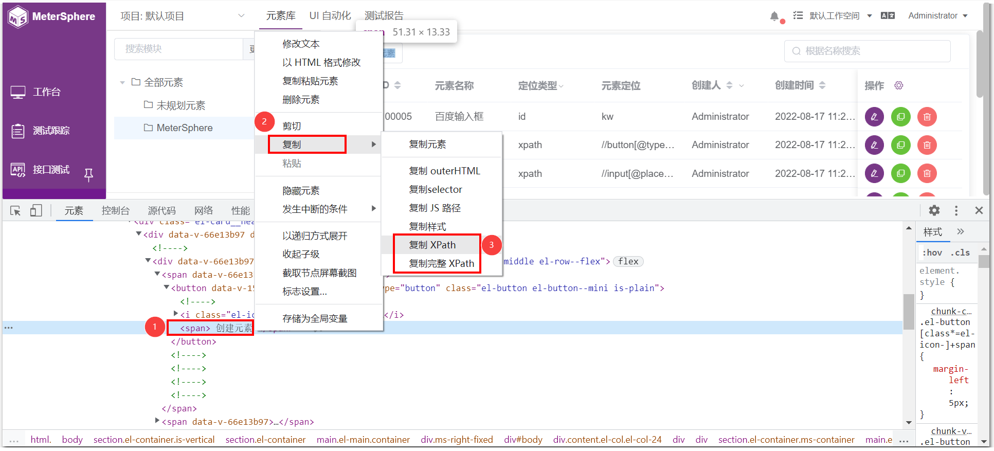994x451 pixels.
Task: Toggle the DevTools device toolbar icon
Action: click(36, 210)
